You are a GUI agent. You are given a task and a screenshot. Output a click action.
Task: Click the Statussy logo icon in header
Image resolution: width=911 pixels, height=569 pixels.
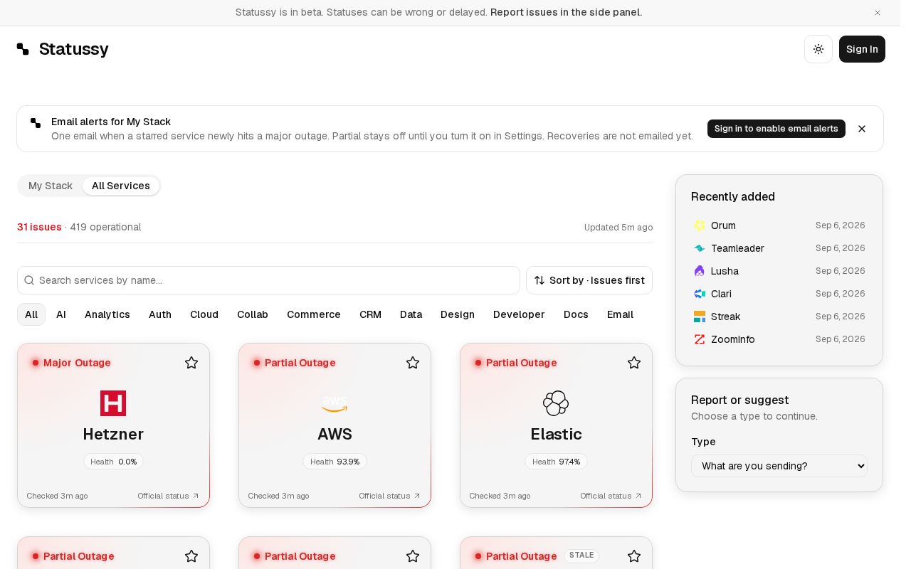tap(23, 49)
